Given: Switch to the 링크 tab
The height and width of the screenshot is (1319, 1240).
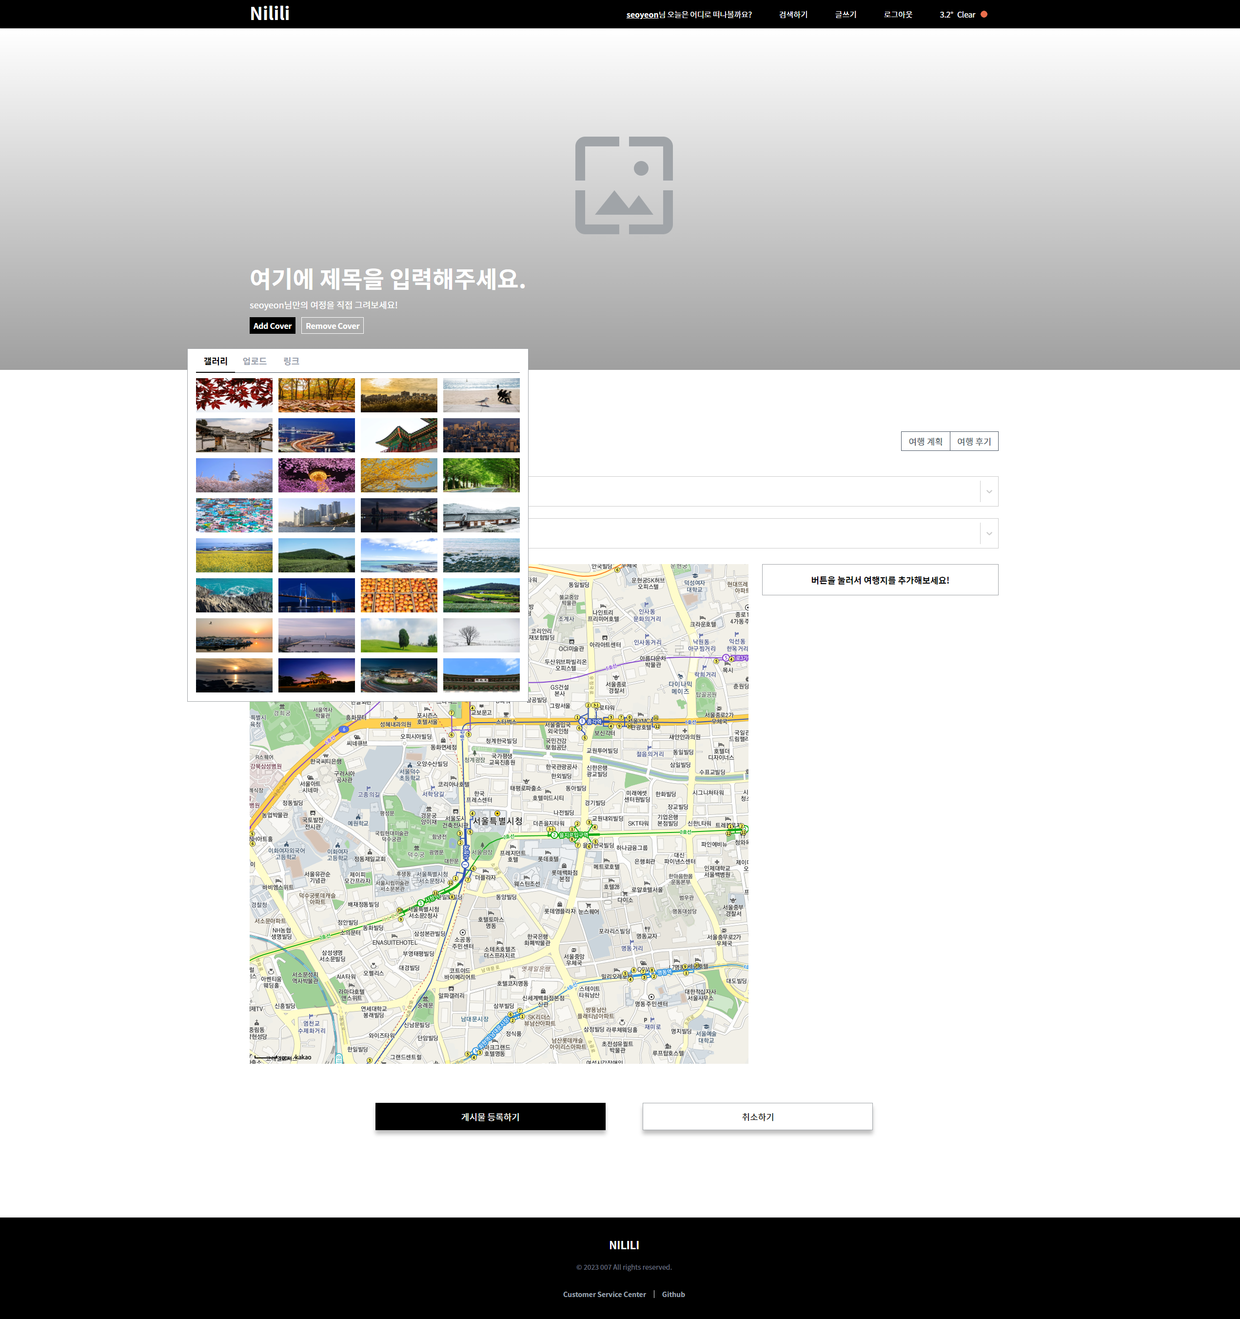Looking at the screenshot, I should pyautogui.click(x=291, y=361).
